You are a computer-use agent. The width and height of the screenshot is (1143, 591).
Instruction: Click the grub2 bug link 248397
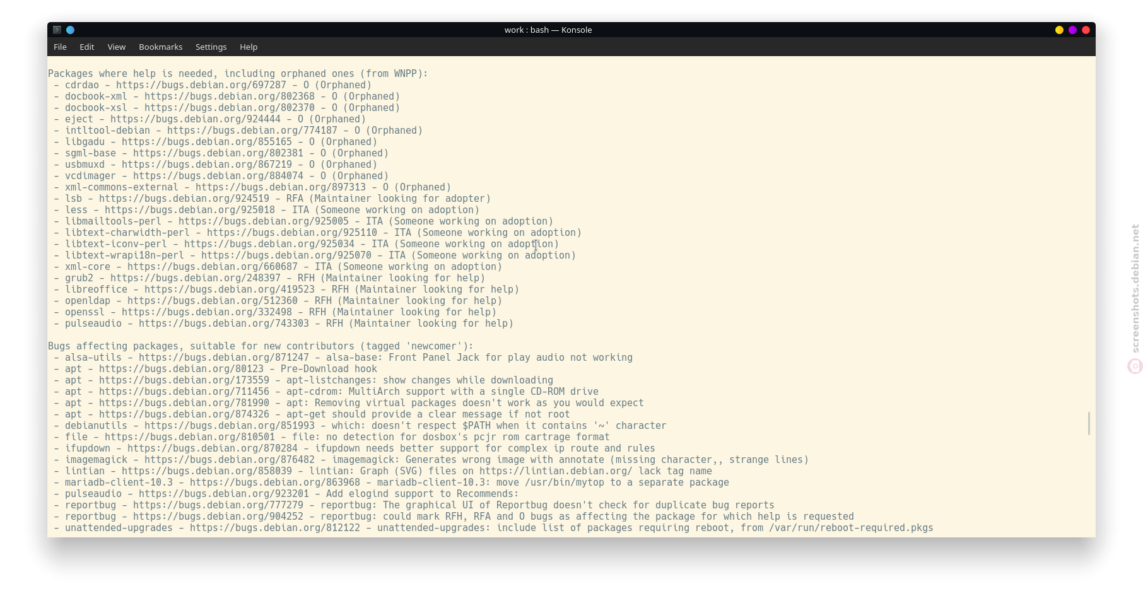(196, 278)
